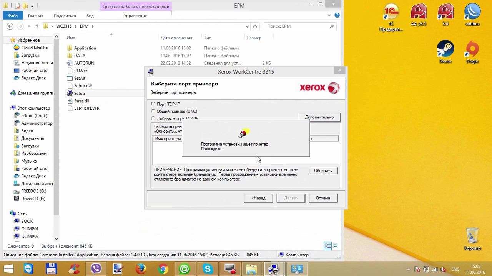Expand the Explorer ribbon with the chevron
The image size is (492, 276).
(329, 15)
